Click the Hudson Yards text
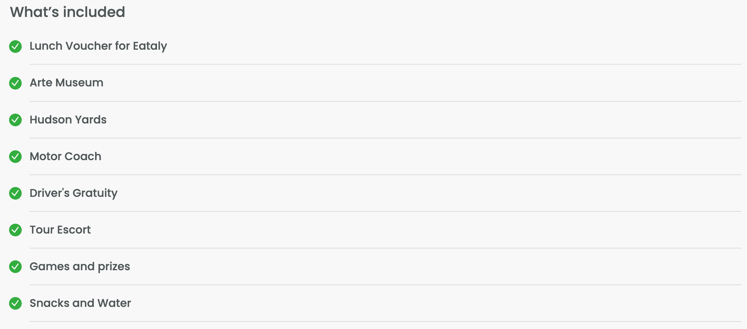Screen dimensions: 747x329 (68, 120)
